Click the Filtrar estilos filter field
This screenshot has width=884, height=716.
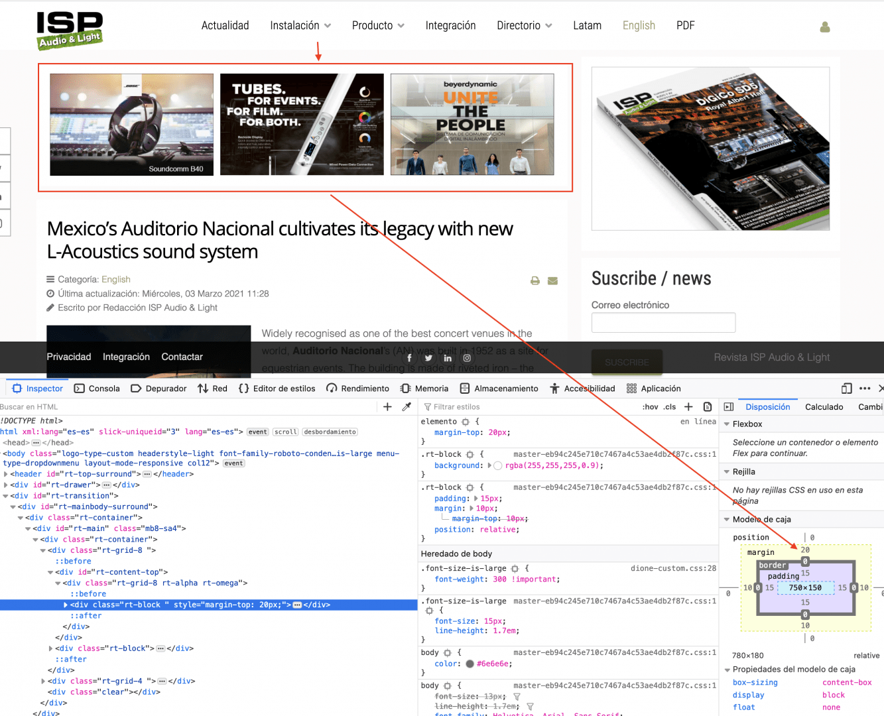click(529, 407)
